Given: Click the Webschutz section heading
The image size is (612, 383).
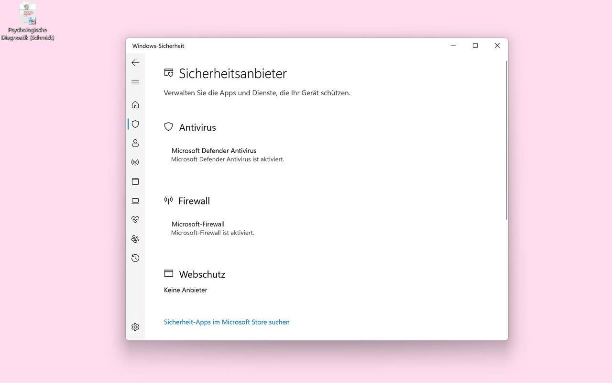Looking at the screenshot, I should click(x=202, y=274).
